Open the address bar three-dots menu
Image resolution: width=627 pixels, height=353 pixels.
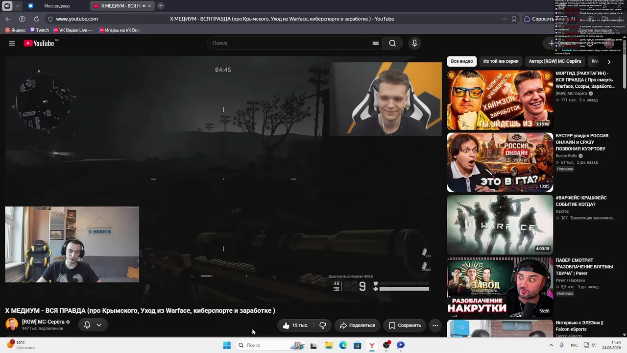pyautogui.click(x=505, y=19)
